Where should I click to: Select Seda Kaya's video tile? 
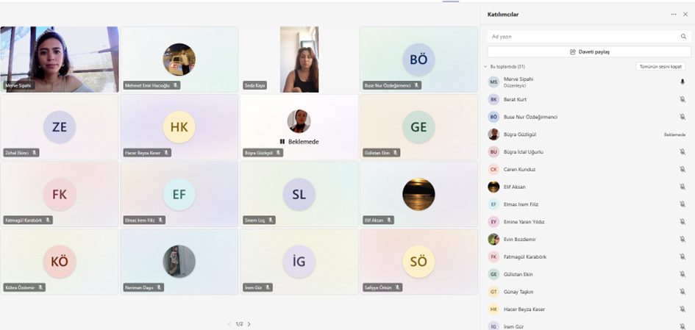coord(299,59)
